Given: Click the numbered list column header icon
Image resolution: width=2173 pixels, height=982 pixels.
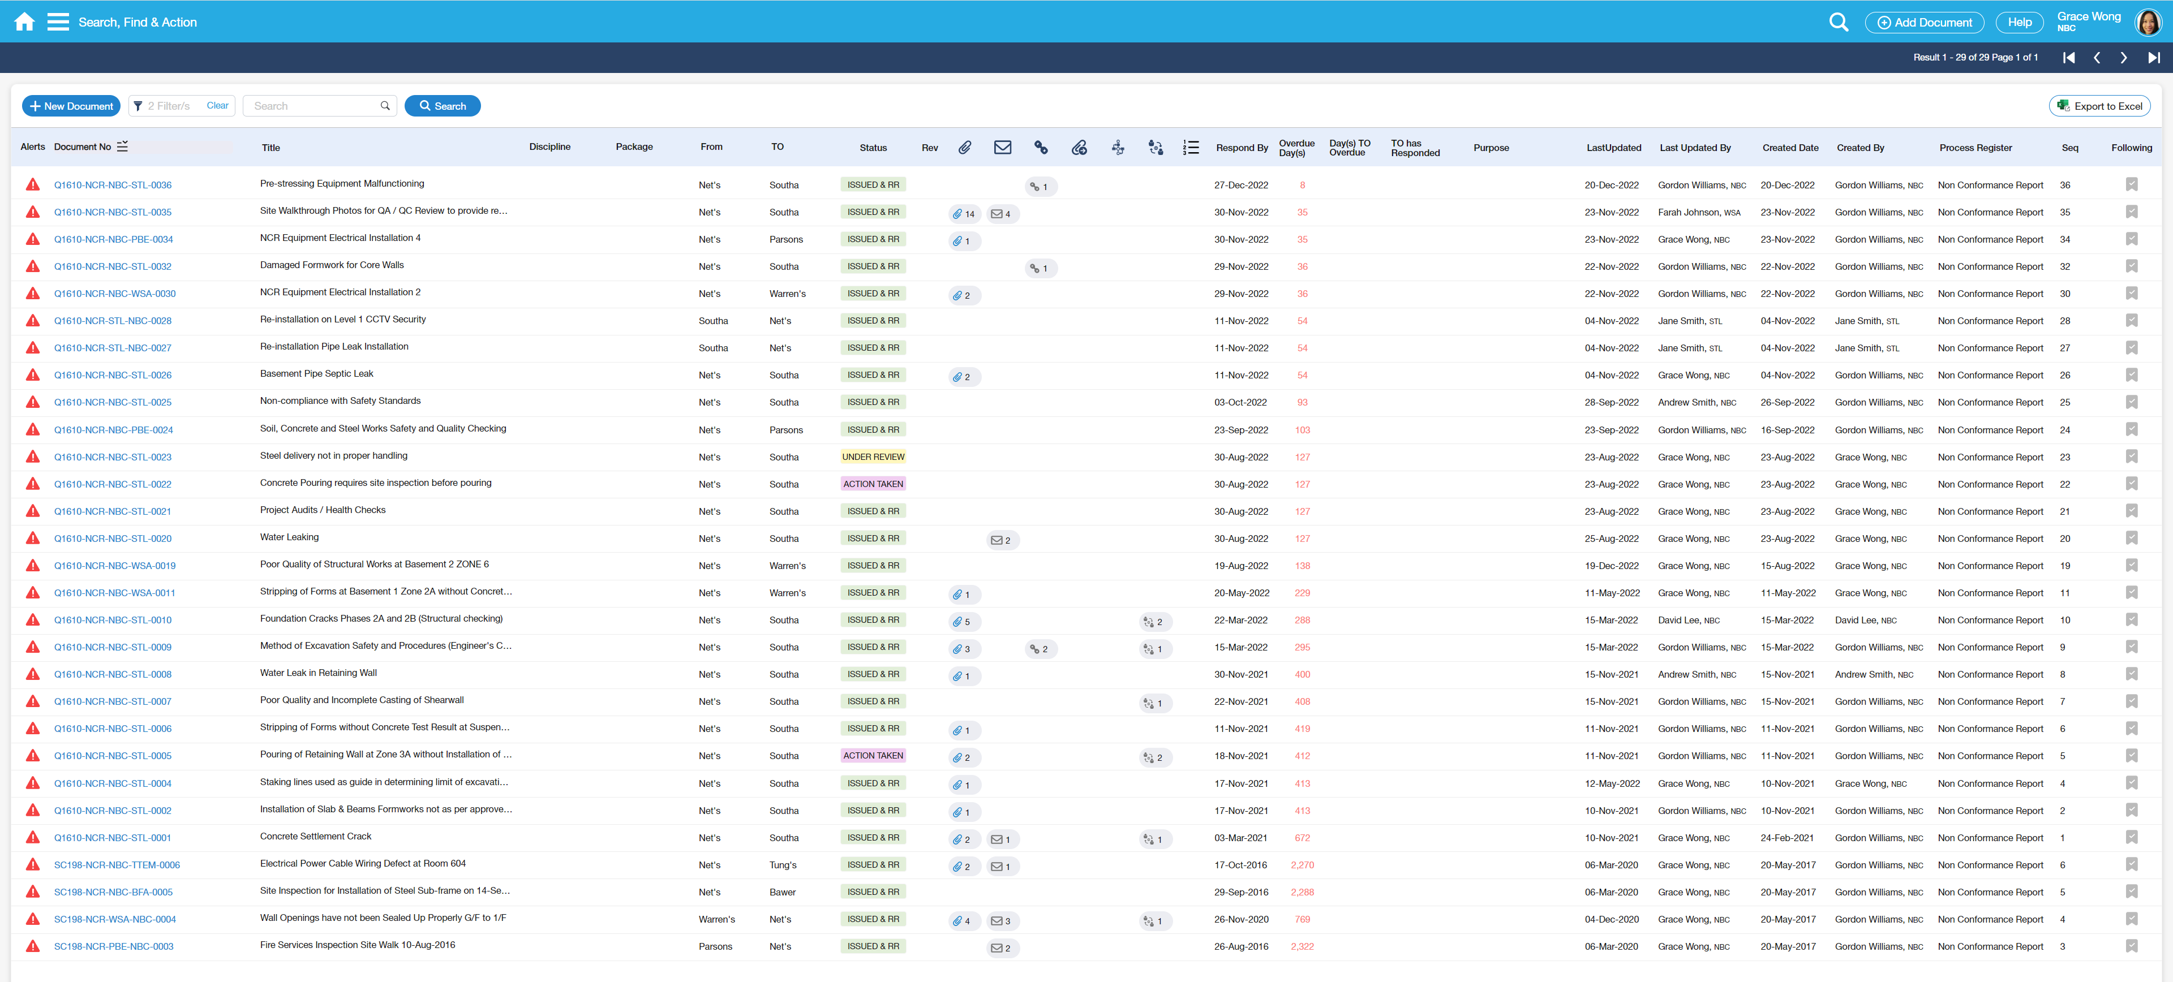Looking at the screenshot, I should (x=1190, y=148).
